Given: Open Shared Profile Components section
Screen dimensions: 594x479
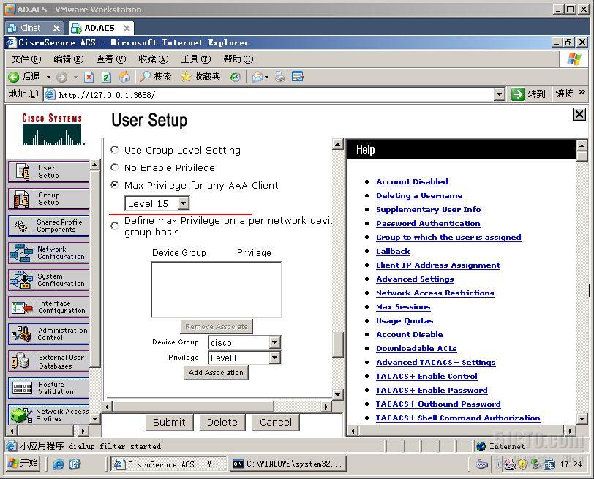Looking at the screenshot, I should point(48,226).
